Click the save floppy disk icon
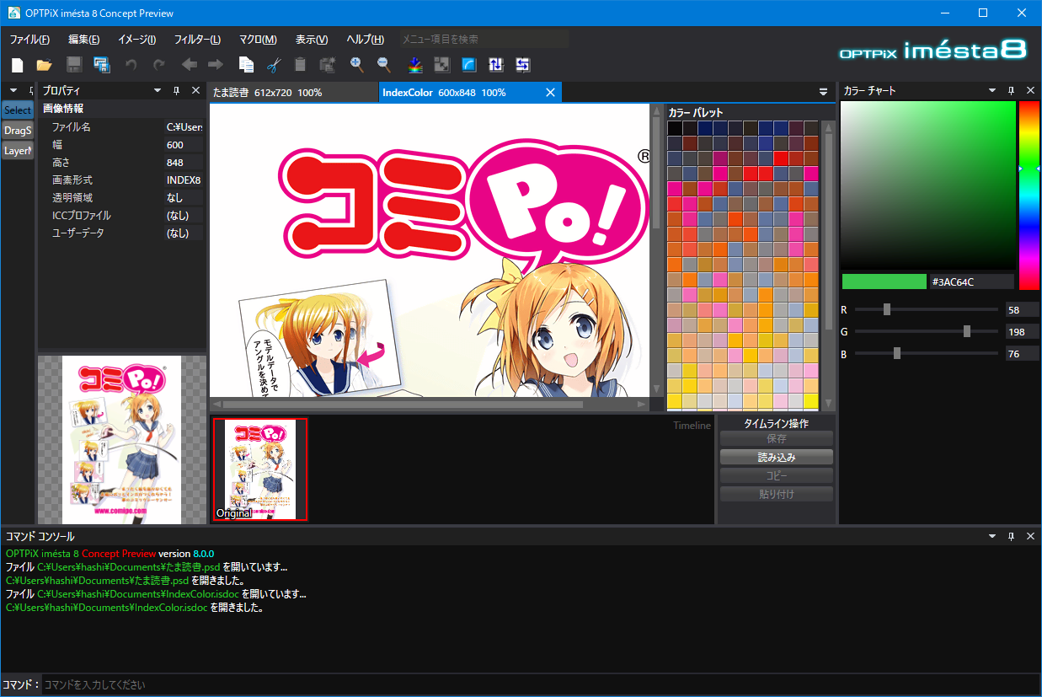The height and width of the screenshot is (697, 1042). click(x=74, y=65)
